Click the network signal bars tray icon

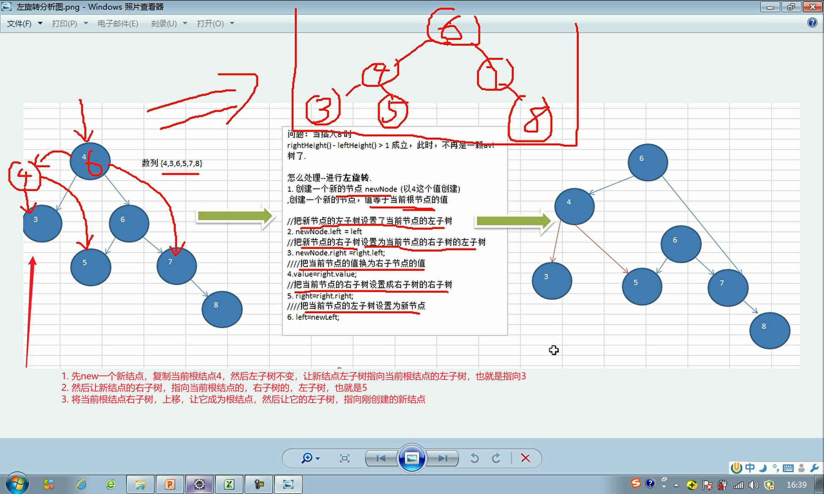click(738, 485)
